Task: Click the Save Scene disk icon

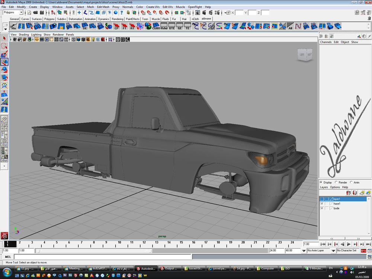Action: (x=42, y=13)
